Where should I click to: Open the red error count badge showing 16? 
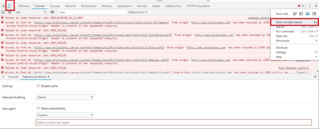pyautogui.click(x=301, y=6)
